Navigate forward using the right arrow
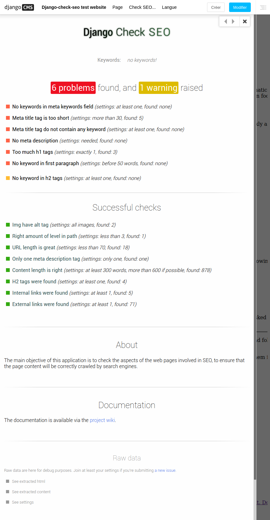270x520 pixels. 233,21
